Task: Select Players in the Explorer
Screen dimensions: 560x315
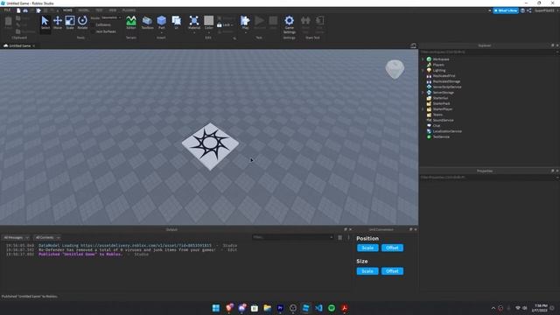Action: 438,65
